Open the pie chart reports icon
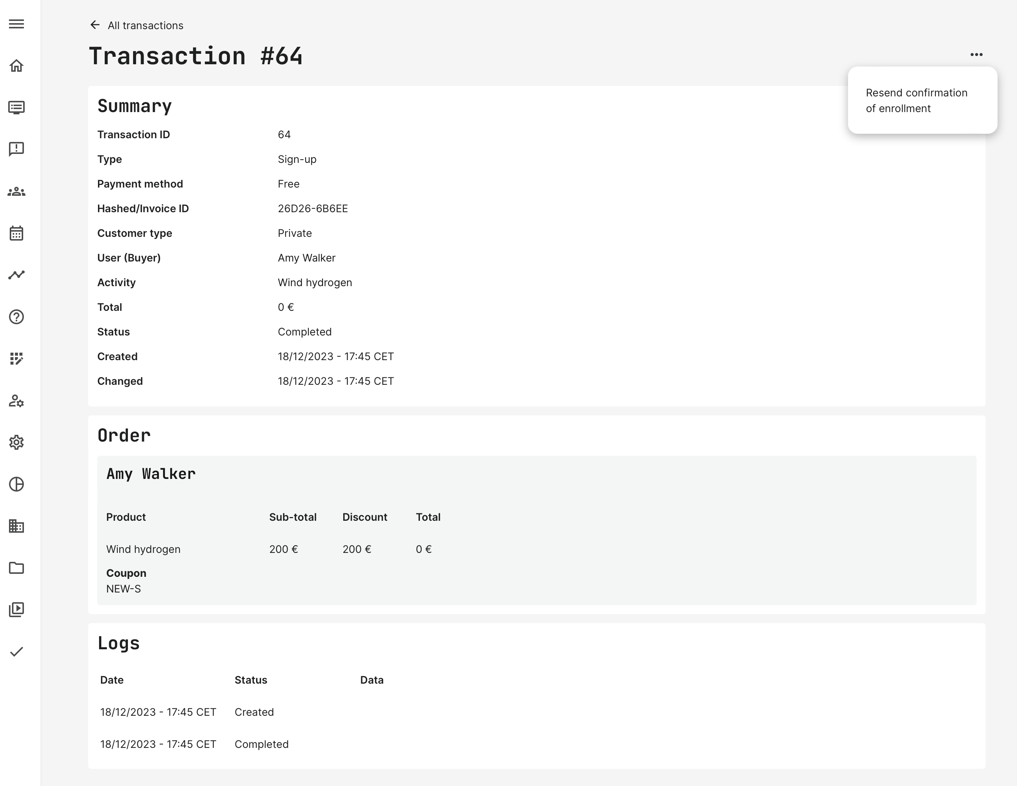The height and width of the screenshot is (786, 1017). click(16, 484)
